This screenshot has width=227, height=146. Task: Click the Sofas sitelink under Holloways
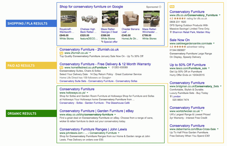(x=80, y=103)
